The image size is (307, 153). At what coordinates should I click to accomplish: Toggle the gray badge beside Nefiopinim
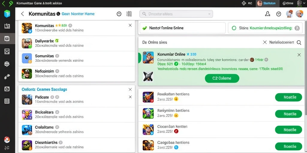point(57,71)
